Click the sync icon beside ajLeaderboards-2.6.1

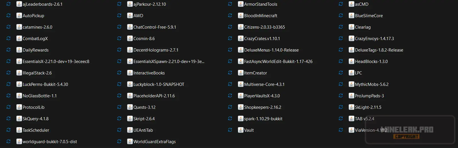point(8,4)
